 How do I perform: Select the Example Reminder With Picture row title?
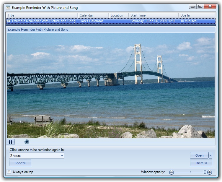44,21
